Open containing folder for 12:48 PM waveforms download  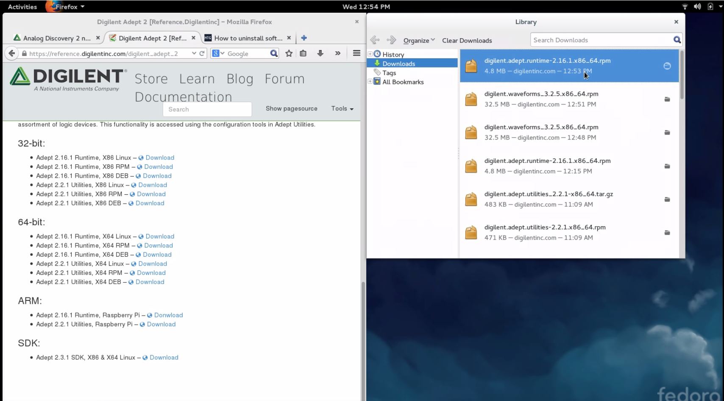[667, 132]
